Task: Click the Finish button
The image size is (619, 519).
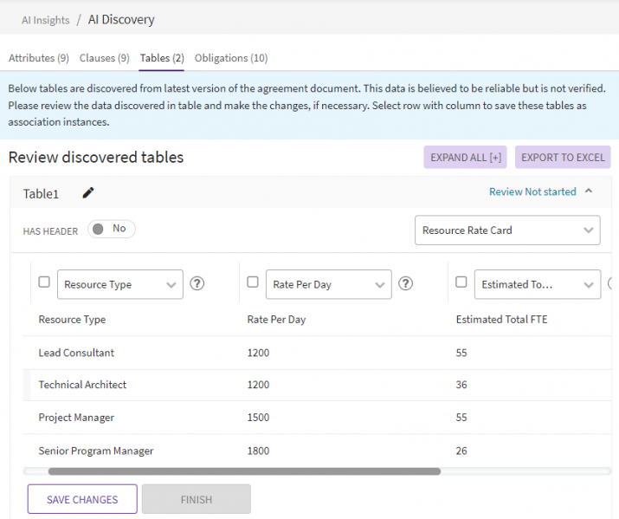Action: pos(197,499)
